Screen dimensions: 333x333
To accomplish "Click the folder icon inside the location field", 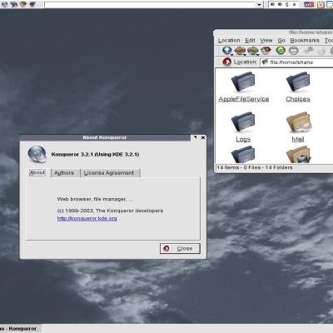I will pos(265,62).
